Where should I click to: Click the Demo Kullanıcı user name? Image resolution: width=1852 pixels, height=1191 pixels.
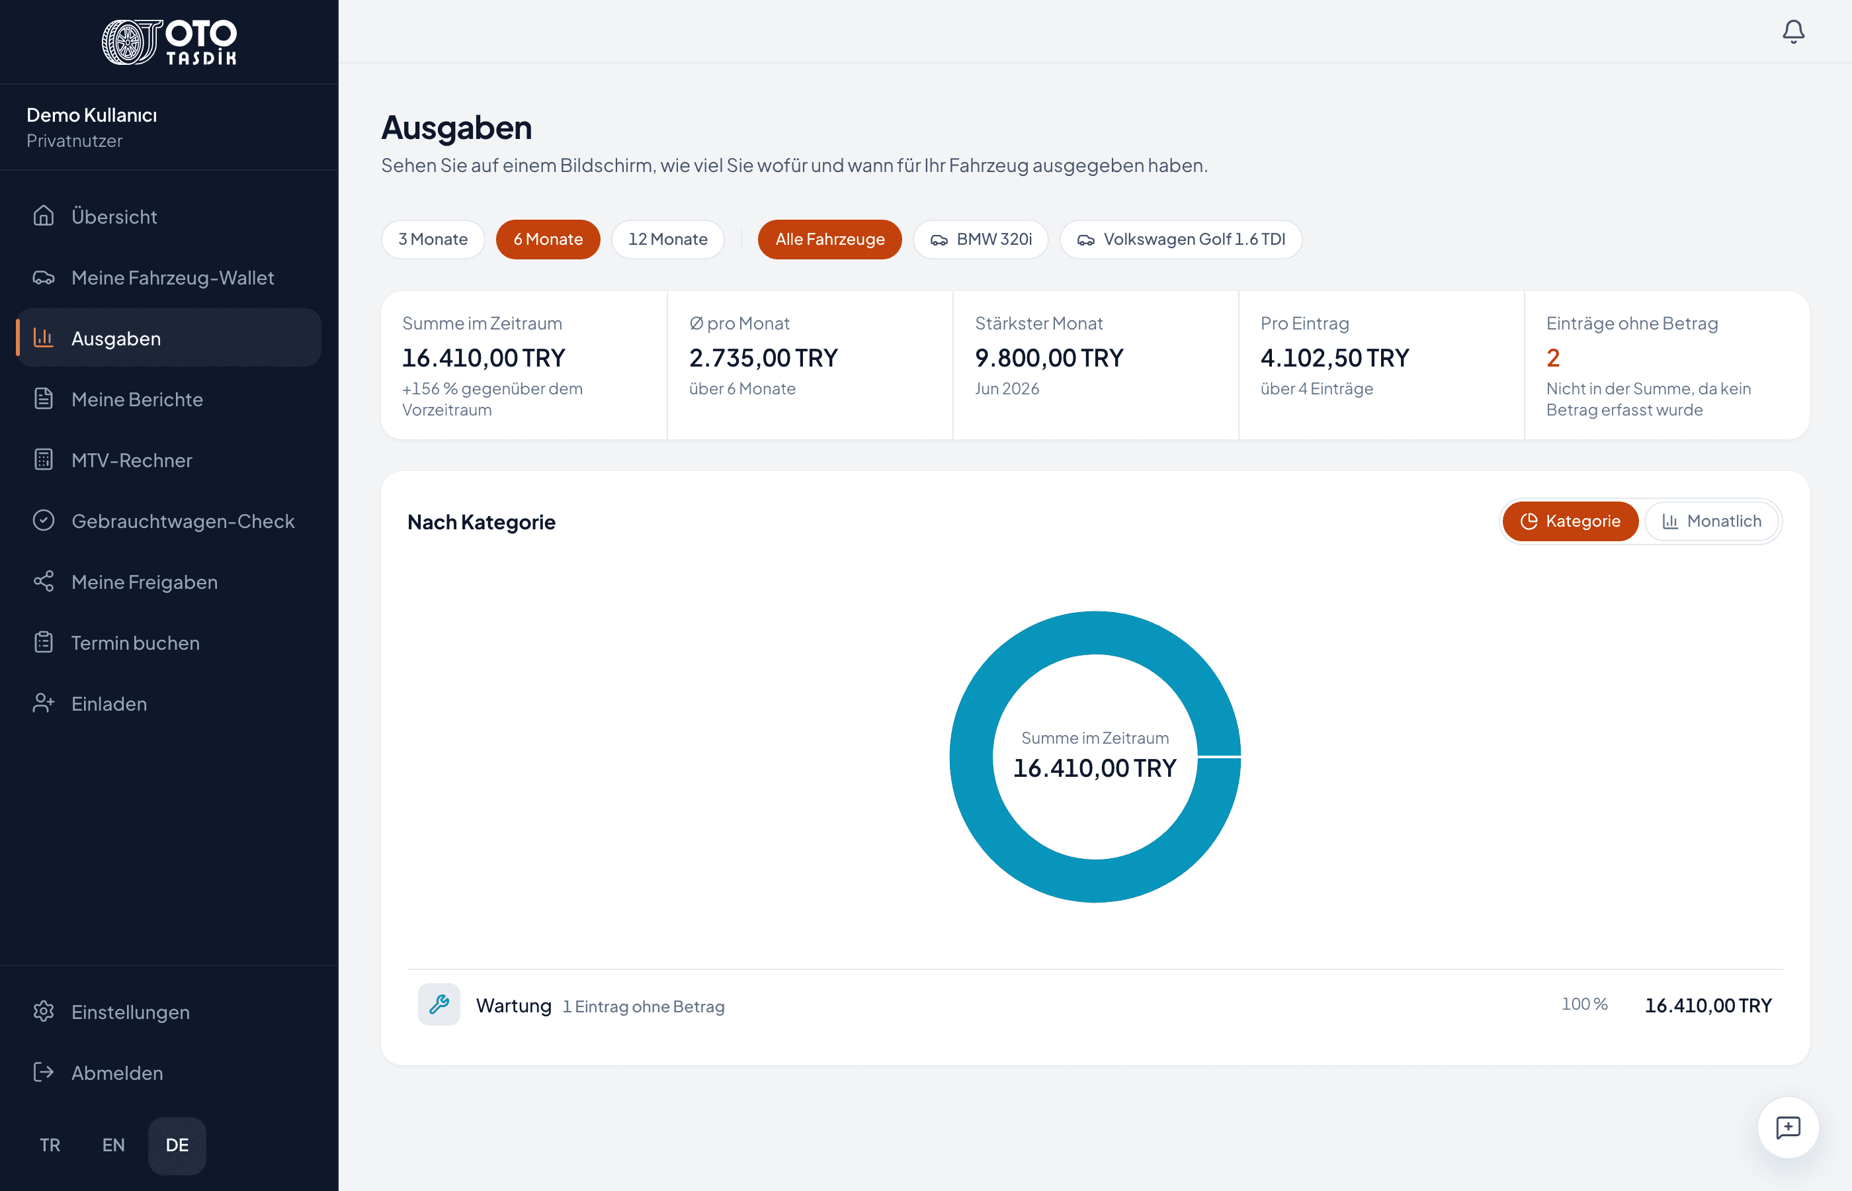pos(92,115)
